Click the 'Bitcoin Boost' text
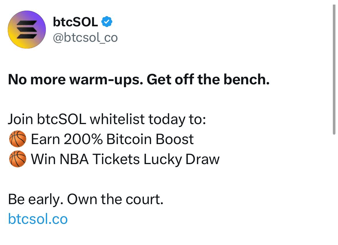The image size is (338, 245). 150,139
